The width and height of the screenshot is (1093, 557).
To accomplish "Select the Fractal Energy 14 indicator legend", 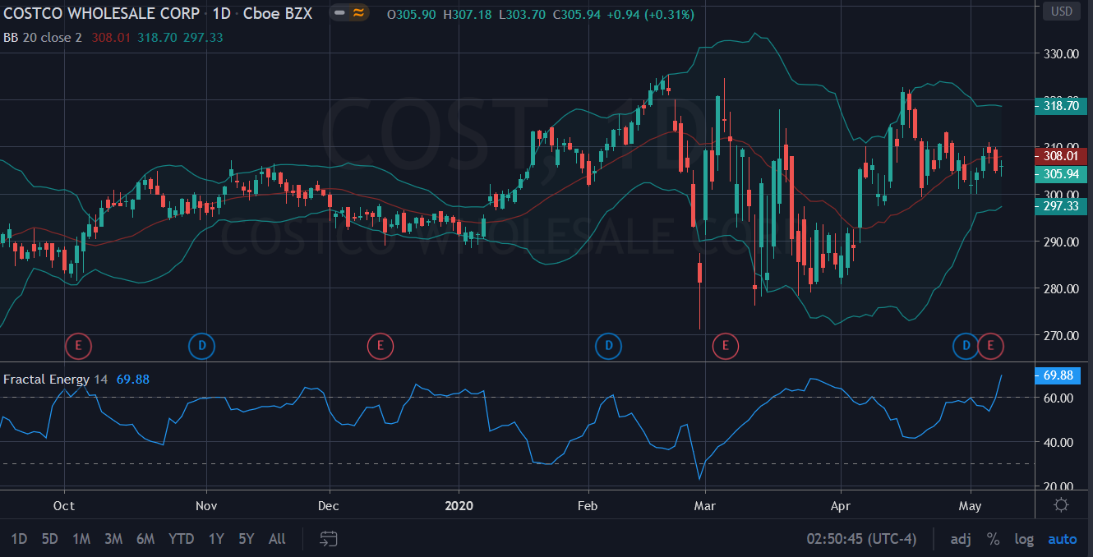I will pos(56,379).
